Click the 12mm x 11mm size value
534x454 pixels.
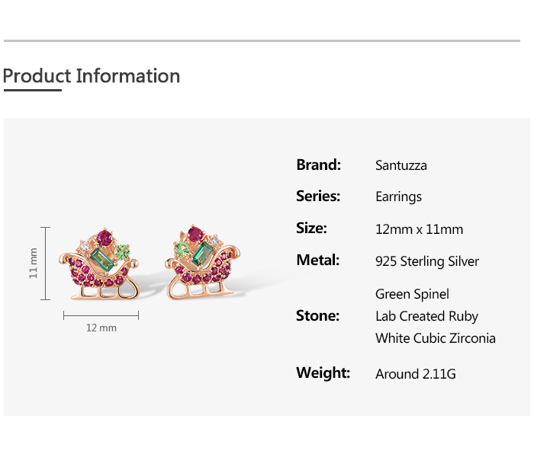click(419, 229)
